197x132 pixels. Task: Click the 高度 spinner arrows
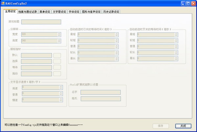(59, 41)
